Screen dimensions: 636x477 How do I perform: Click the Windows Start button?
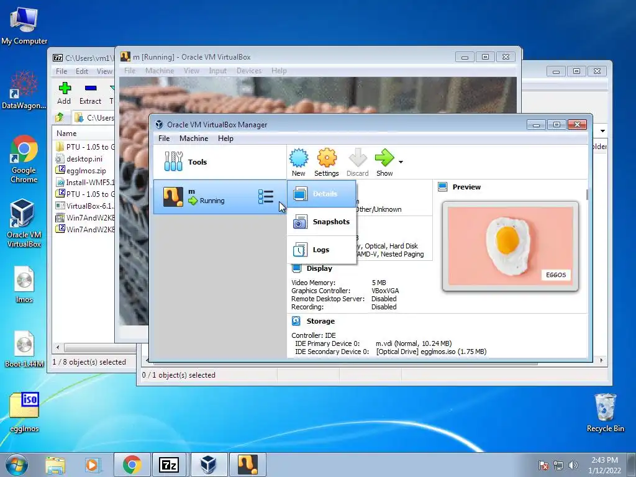coord(17,465)
